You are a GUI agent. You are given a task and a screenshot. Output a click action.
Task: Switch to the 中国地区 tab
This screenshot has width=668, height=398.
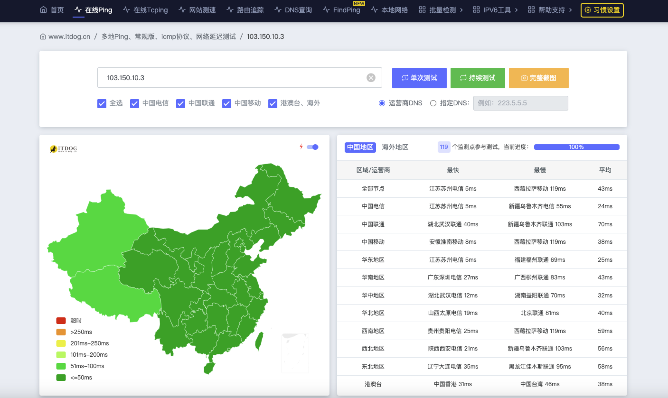pos(360,147)
